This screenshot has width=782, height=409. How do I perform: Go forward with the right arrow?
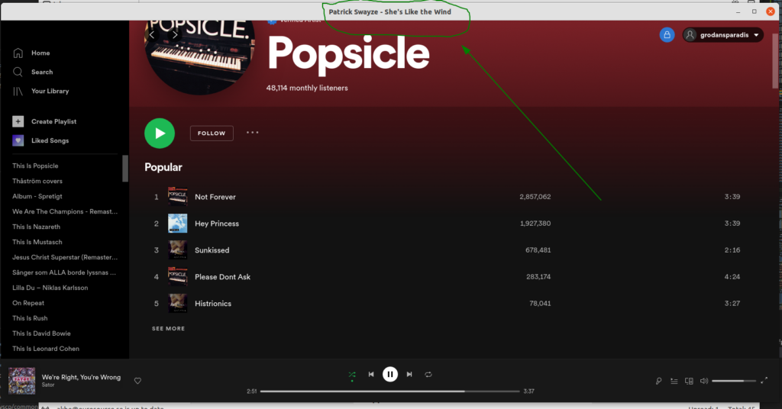(175, 34)
